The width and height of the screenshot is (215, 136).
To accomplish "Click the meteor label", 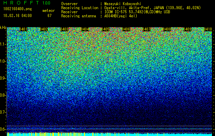I will tap(49, 11).
